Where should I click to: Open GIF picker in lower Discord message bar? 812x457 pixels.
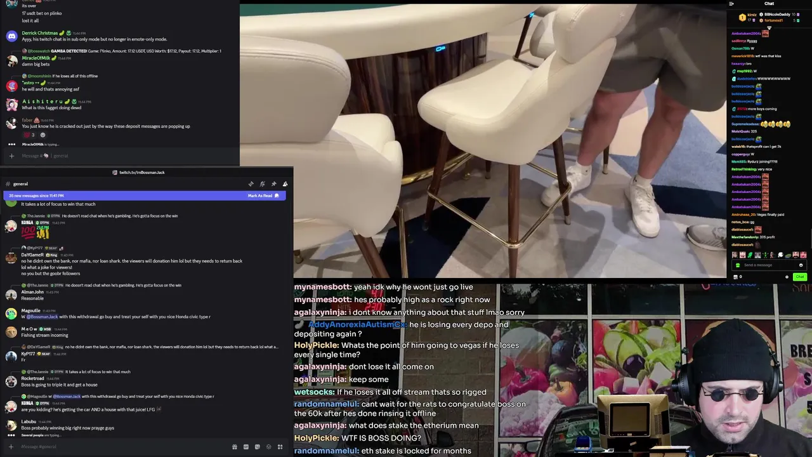pyautogui.click(x=246, y=447)
